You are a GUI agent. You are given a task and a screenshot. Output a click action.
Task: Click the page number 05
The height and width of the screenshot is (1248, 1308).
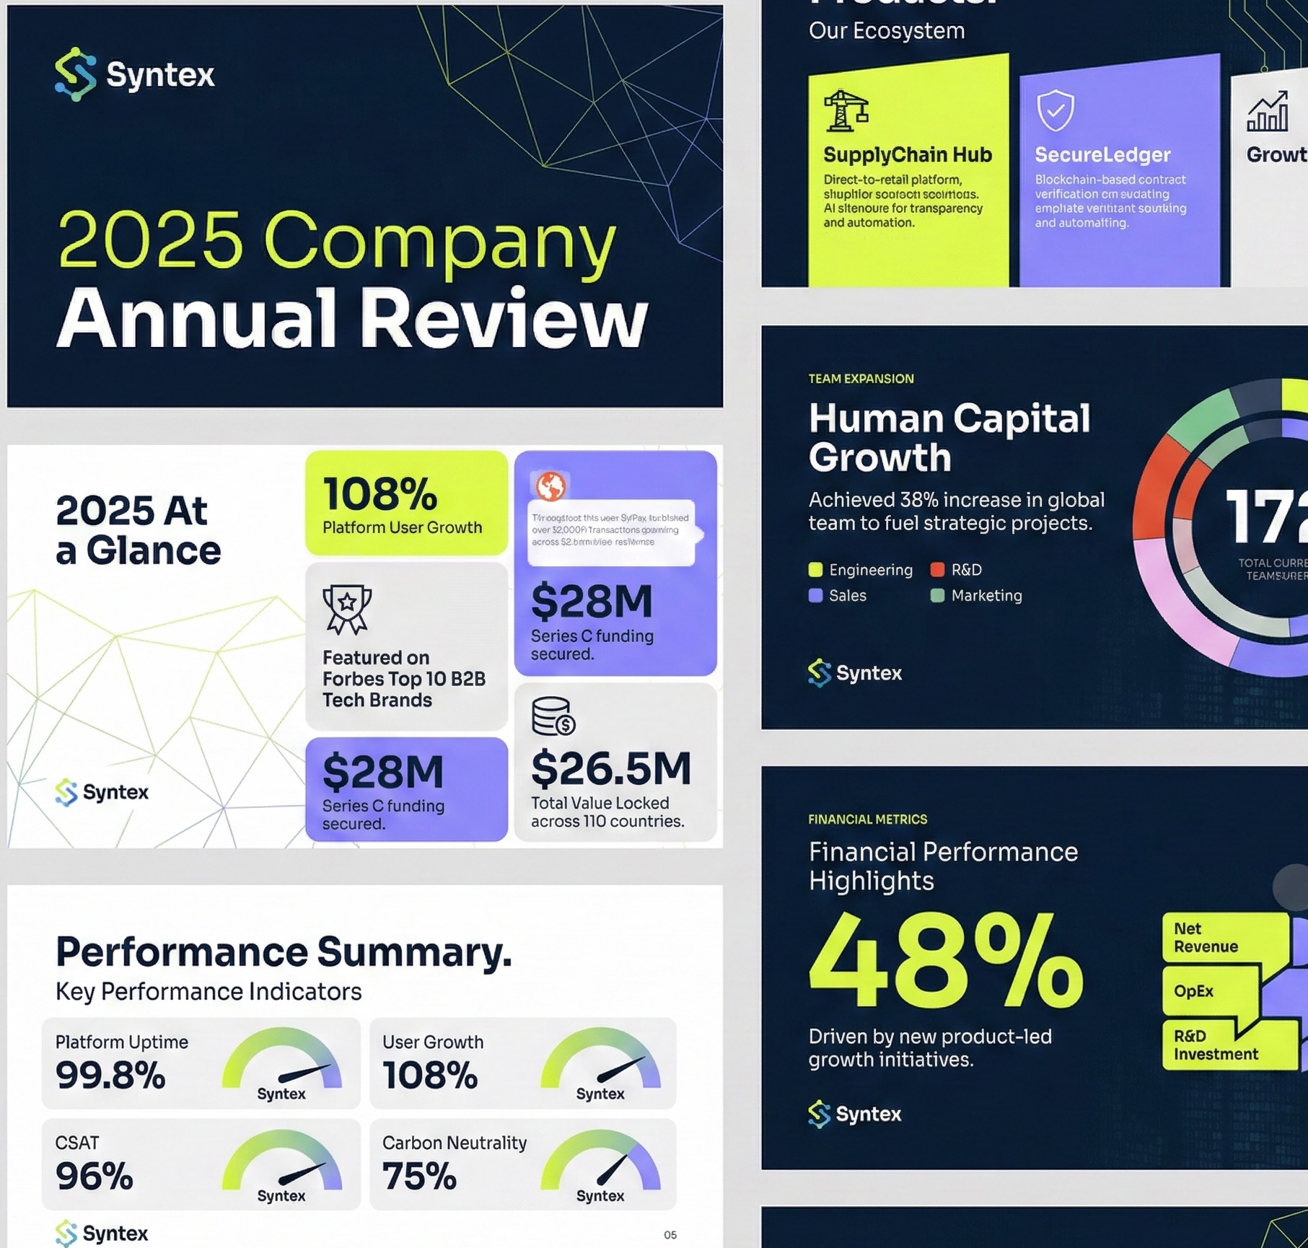tap(670, 1235)
